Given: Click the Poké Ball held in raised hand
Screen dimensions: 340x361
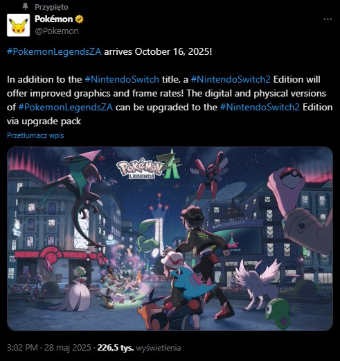Looking at the screenshot, I should coord(290,177).
